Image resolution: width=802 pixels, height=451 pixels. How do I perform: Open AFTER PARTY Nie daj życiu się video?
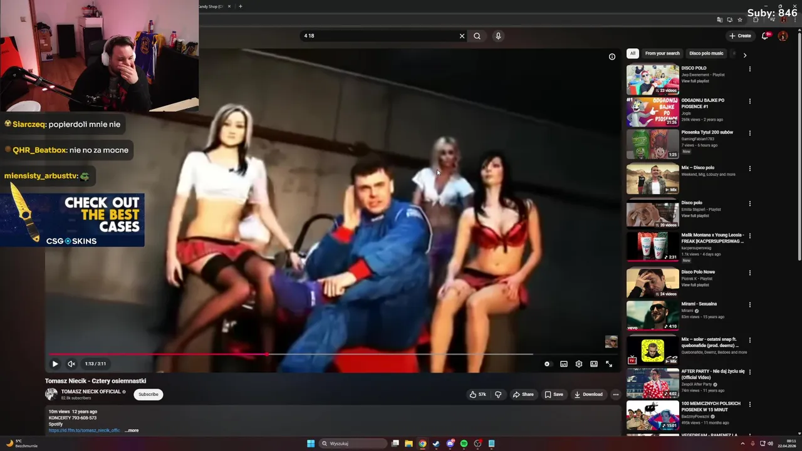[653, 383]
